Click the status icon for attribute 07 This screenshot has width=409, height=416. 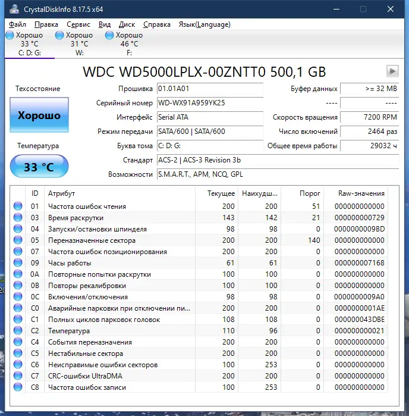pos(18,251)
